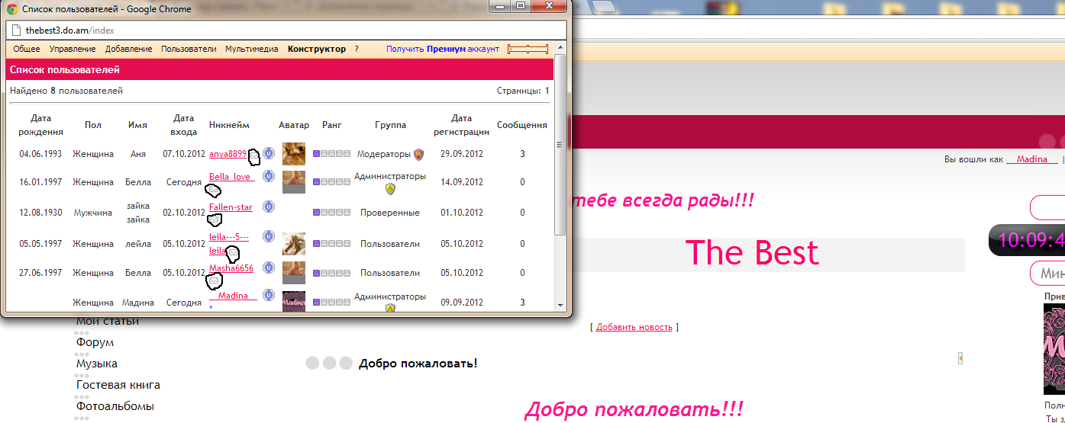Open the Общее menu

[x=27, y=49]
